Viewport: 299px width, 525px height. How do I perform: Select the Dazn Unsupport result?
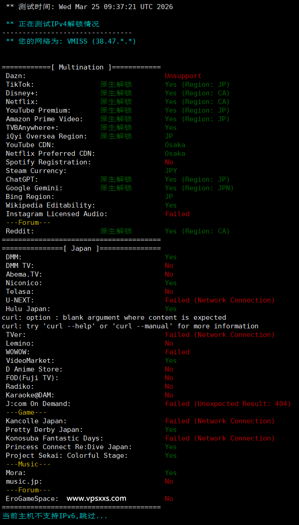point(183,76)
